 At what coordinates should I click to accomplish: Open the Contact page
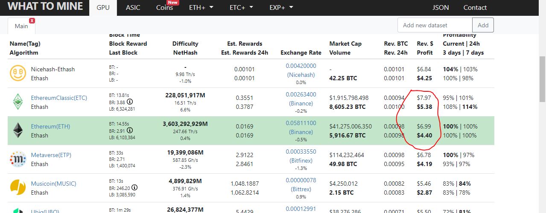click(x=475, y=8)
